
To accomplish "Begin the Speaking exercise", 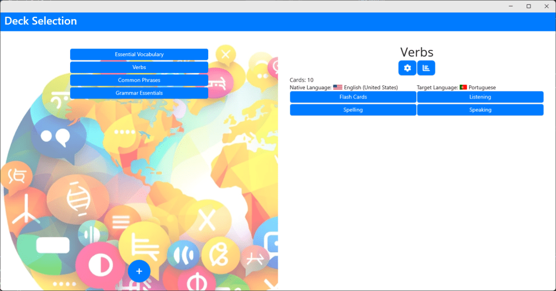I will pos(480,110).
